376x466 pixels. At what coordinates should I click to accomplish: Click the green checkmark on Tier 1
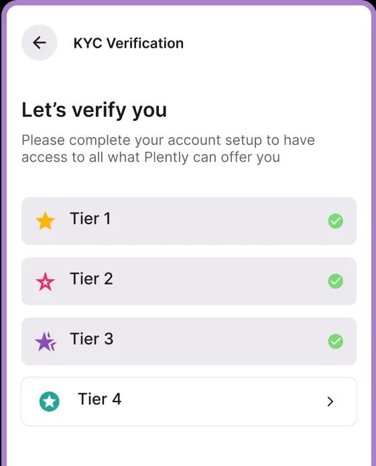(x=335, y=221)
